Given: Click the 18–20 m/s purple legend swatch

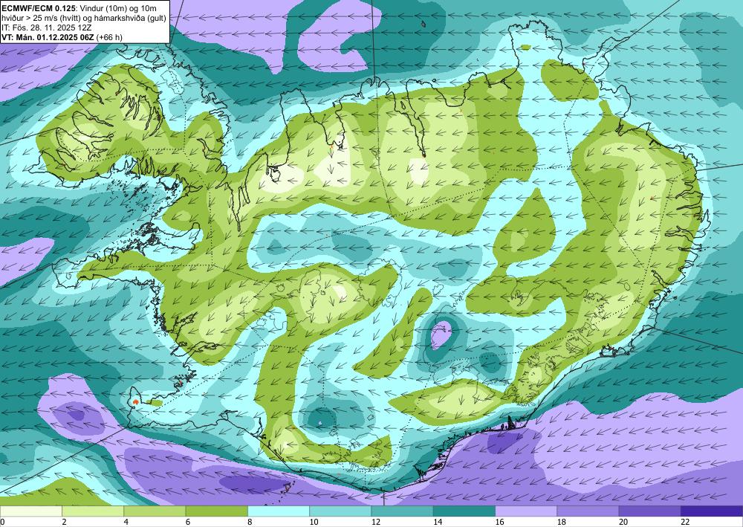Looking at the screenshot, I should click(588, 511).
